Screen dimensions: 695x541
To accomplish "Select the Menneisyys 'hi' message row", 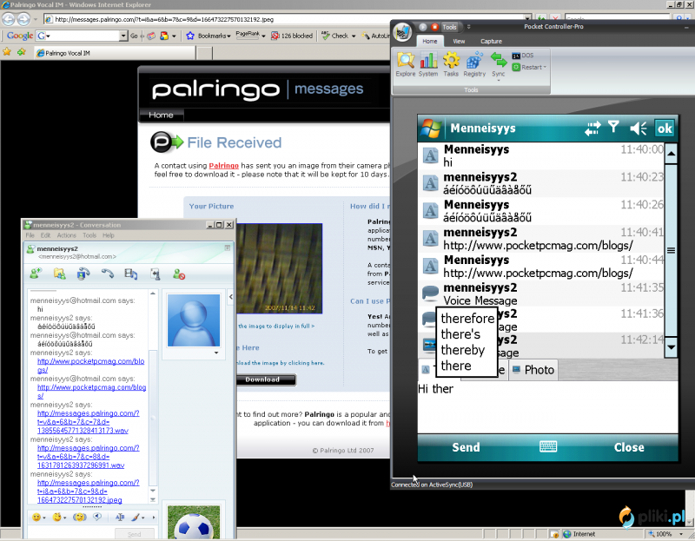I will coord(540,156).
